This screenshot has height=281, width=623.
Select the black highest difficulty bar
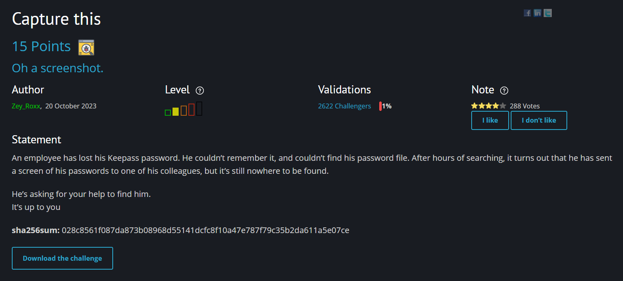(199, 109)
